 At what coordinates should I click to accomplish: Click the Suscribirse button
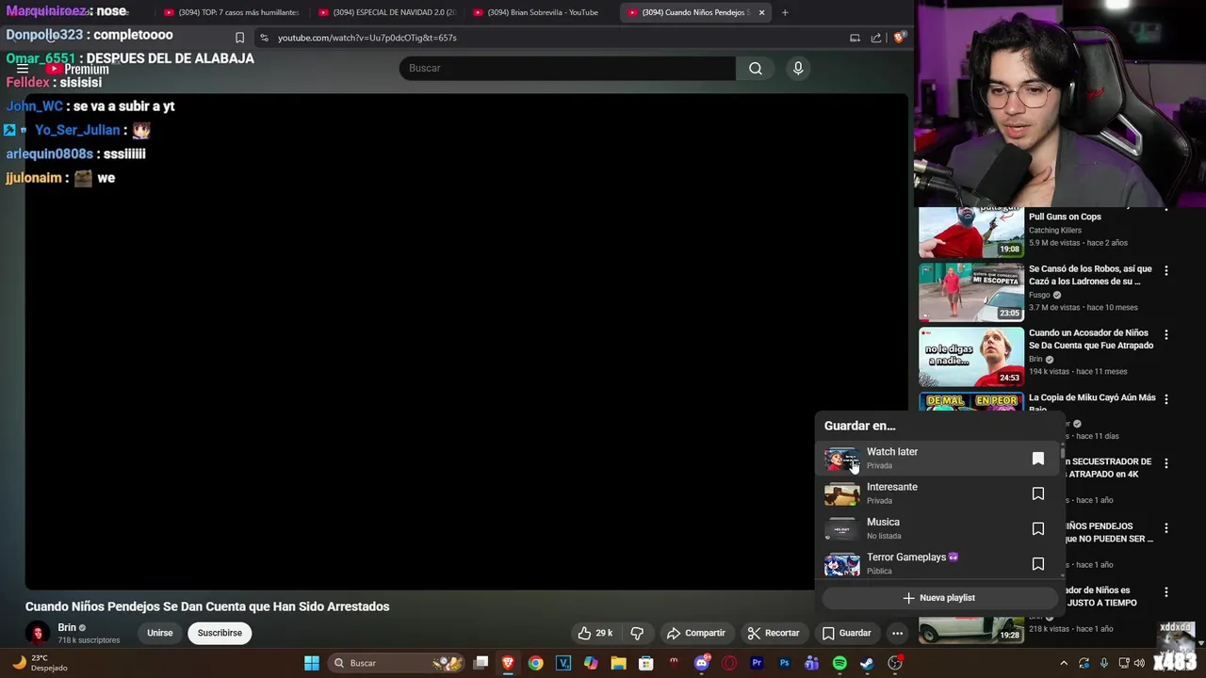click(x=220, y=633)
